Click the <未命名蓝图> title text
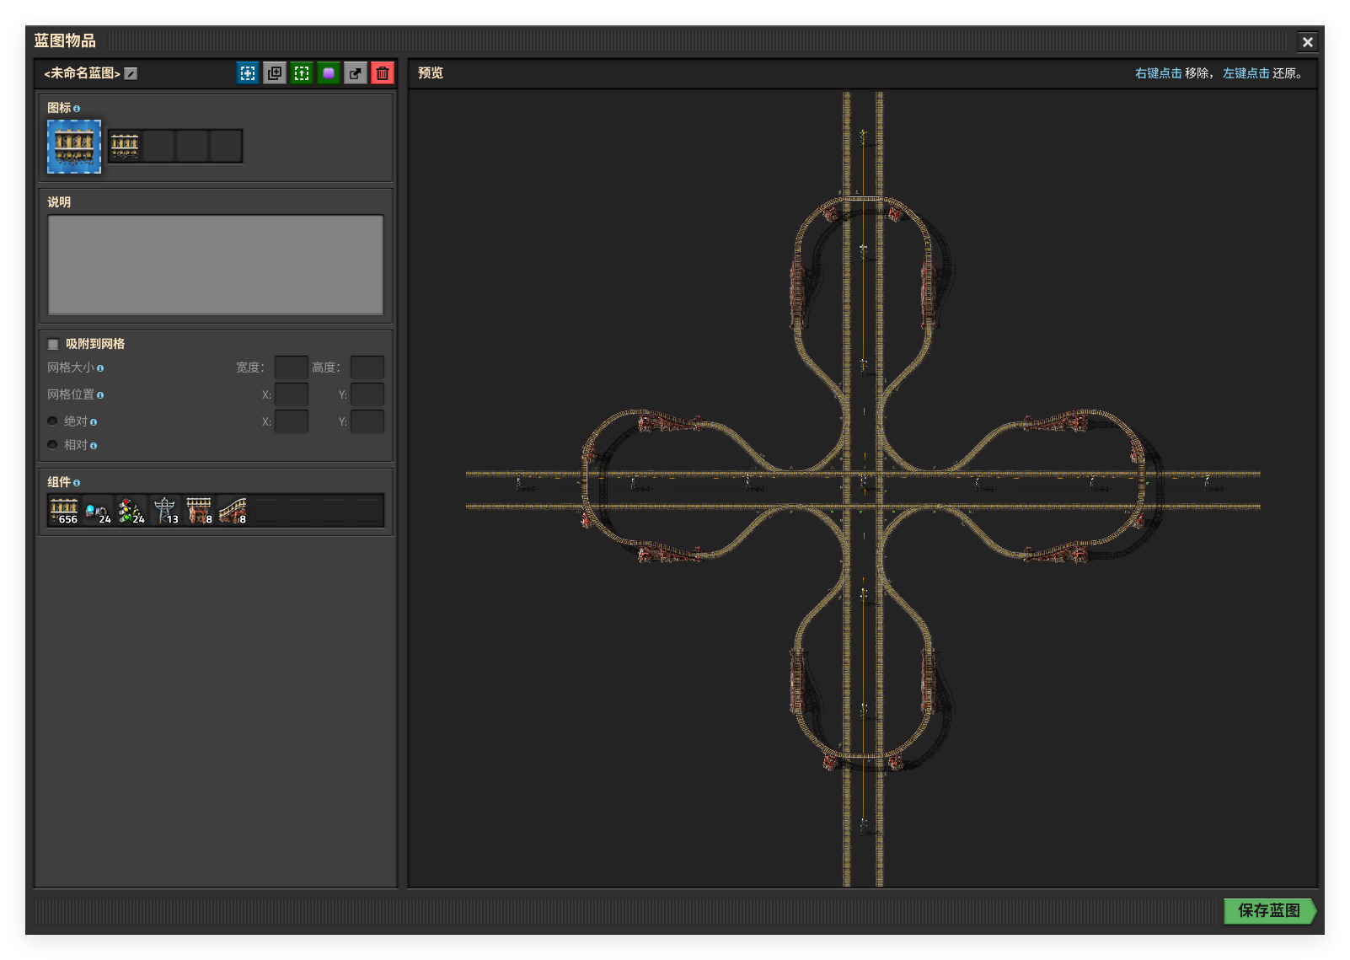This screenshot has width=1350, height=960. tap(83, 73)
